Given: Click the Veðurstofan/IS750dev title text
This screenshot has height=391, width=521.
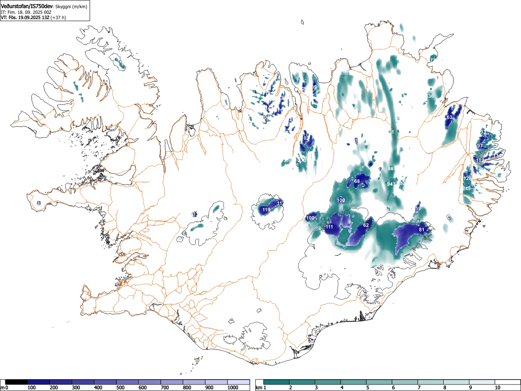Looking at the screenshot, I should [x=27, y=6].
